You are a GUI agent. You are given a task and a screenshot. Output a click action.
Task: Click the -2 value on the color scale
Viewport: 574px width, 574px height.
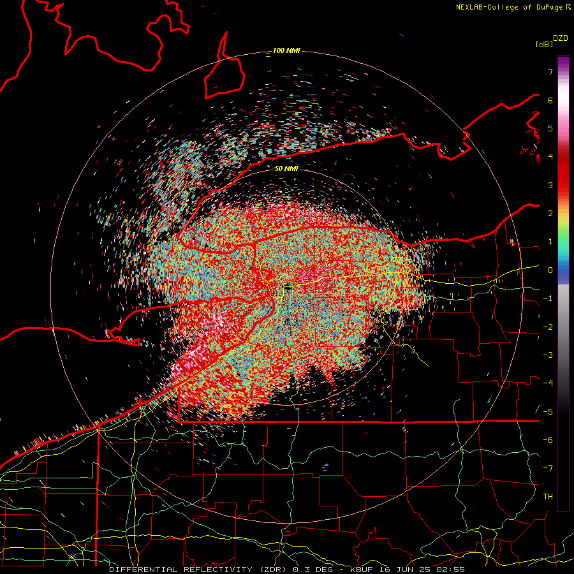coord(548,327)
